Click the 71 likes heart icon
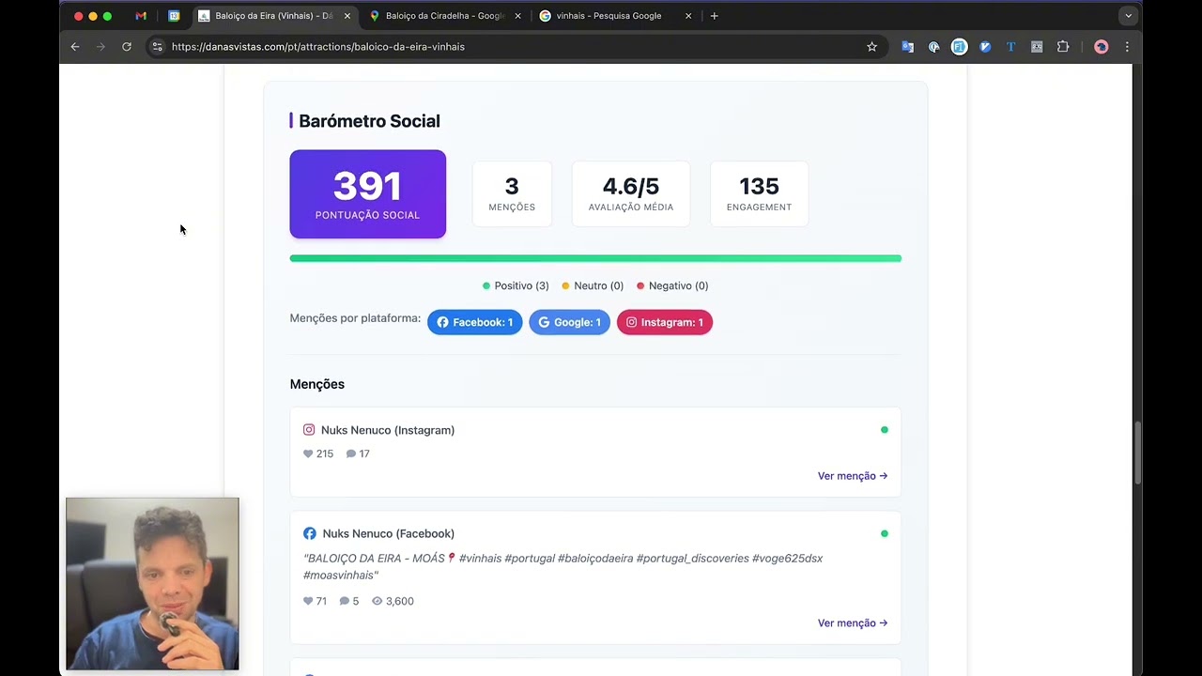The image size is (1202, 676). pos(308,601)
